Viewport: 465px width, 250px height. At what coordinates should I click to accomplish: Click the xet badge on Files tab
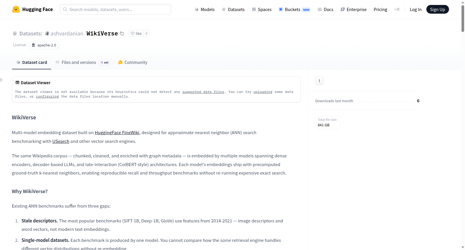[104, 62]
